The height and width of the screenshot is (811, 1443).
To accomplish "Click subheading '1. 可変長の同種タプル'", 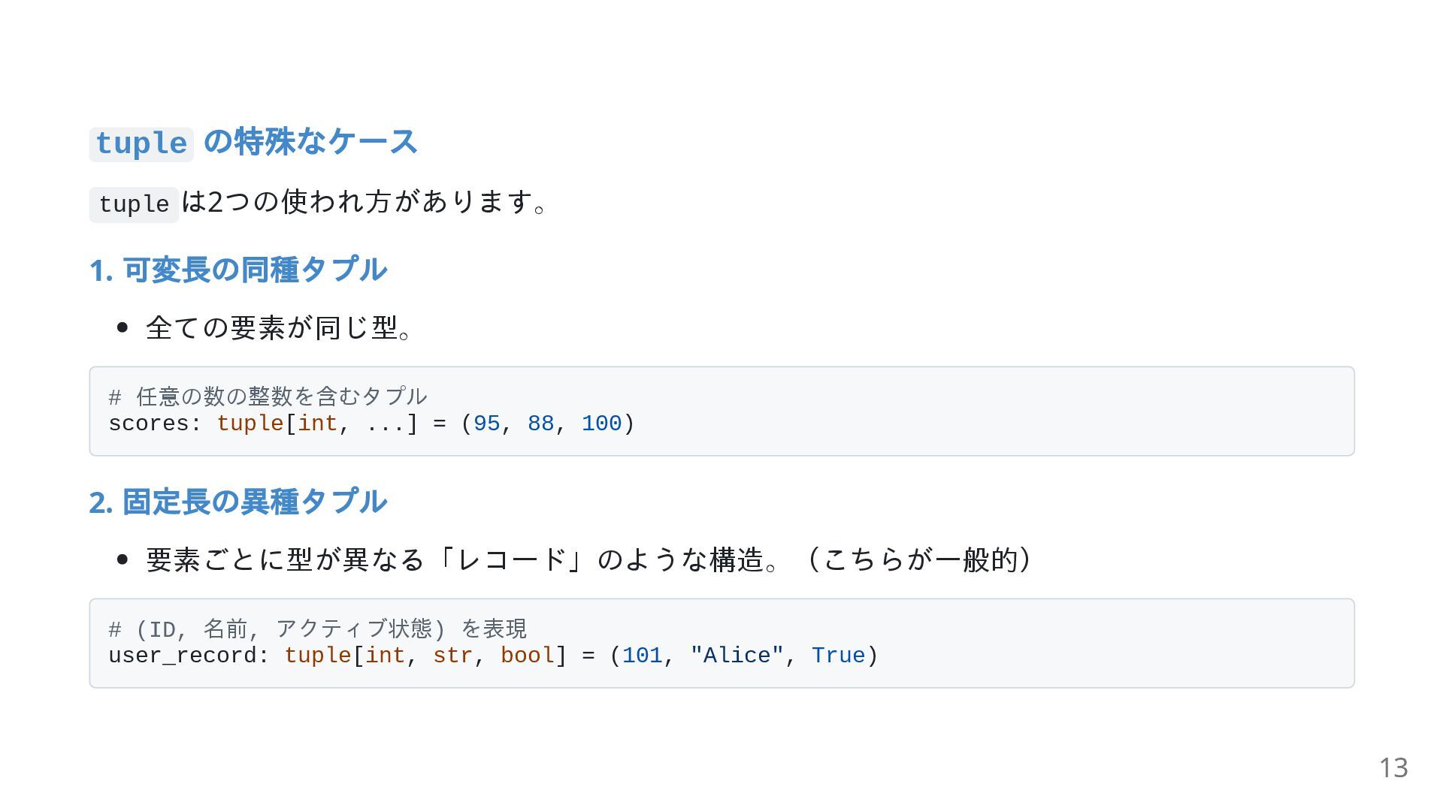I will pyautogui.click(x=238, y=270).
